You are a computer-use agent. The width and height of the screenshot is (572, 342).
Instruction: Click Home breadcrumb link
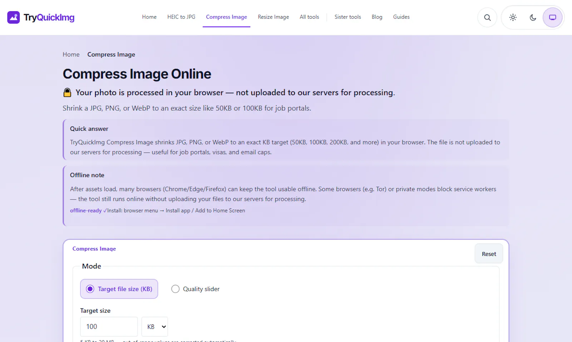coord(71,54)
